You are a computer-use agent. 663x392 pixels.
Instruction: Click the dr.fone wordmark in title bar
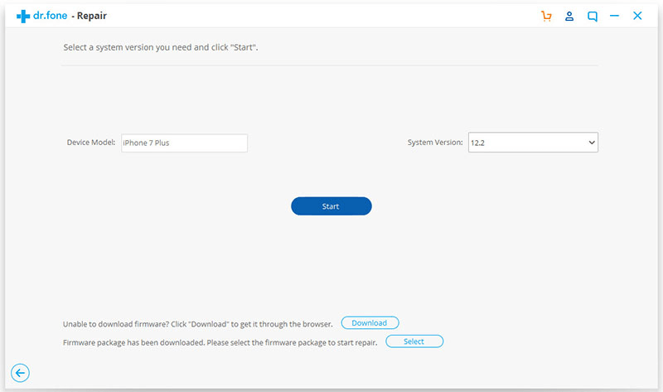[51, 16]
